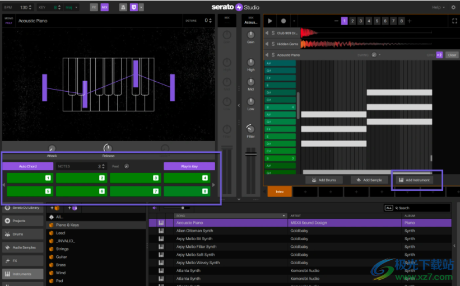Toggle the Play in Key button

189,166
